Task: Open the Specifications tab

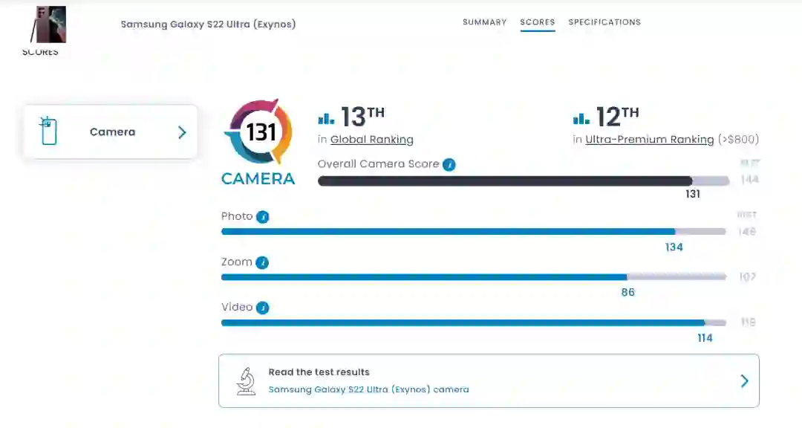Action: (x=604, y=22)
